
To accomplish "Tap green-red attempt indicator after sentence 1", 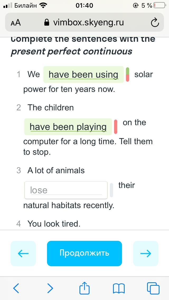I will (128, 74).
